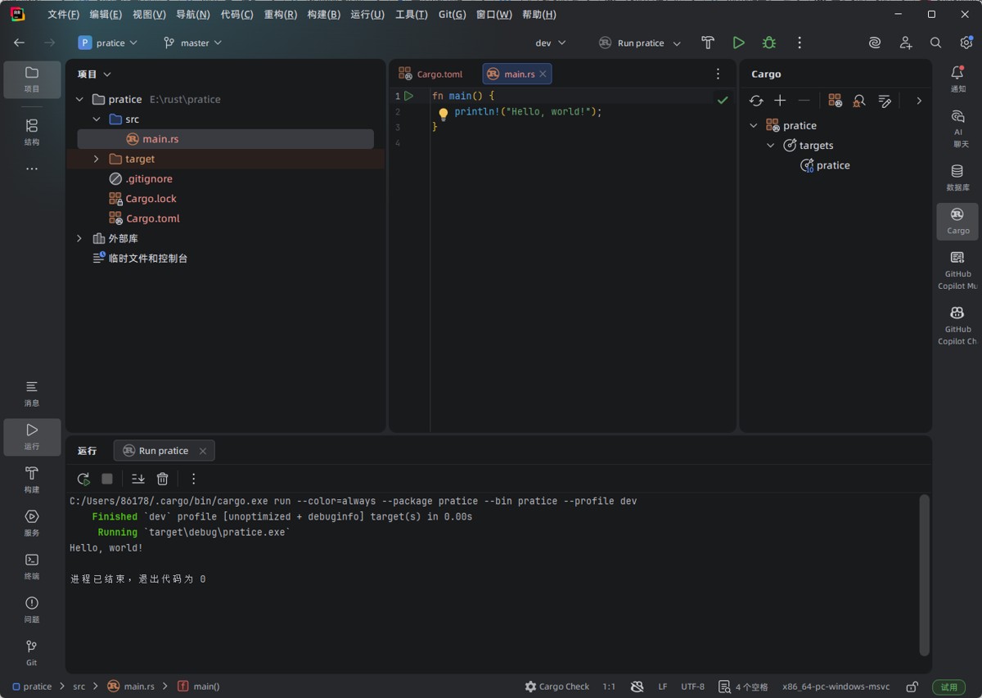Click the green Run button in toolbar
Image resolution: width=982 pixels, height=698 pixels.
pos(738,43)
